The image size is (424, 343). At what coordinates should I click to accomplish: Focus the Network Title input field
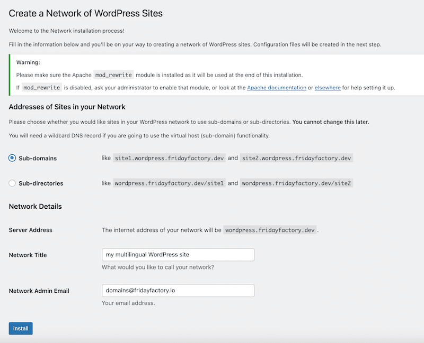coord(178,255)
